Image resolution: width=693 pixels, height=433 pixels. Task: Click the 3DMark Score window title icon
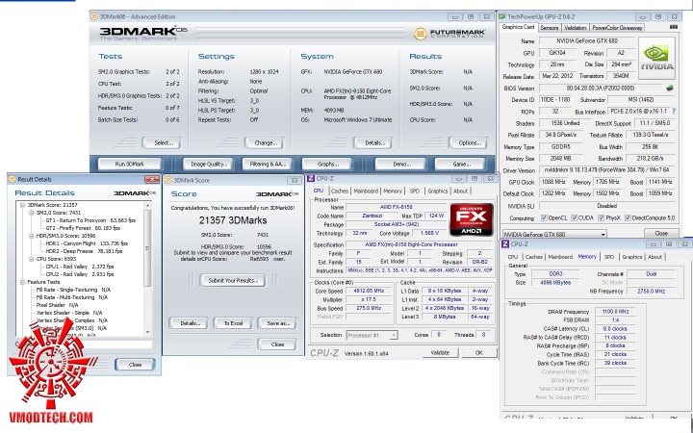(x=168, y=180)
